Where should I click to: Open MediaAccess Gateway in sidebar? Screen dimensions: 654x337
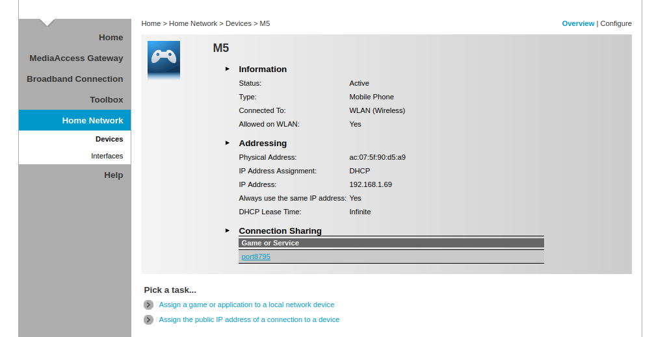pos(76,58)
